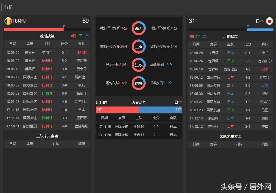Viewport: 276px width, 193px height.
Task: Click the 比利时 team name heading
Action: pos(19,21)
